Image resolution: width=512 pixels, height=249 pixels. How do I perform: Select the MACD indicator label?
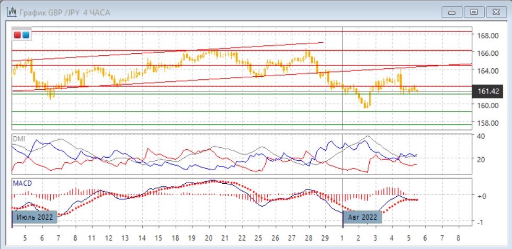tap(22, 184)
